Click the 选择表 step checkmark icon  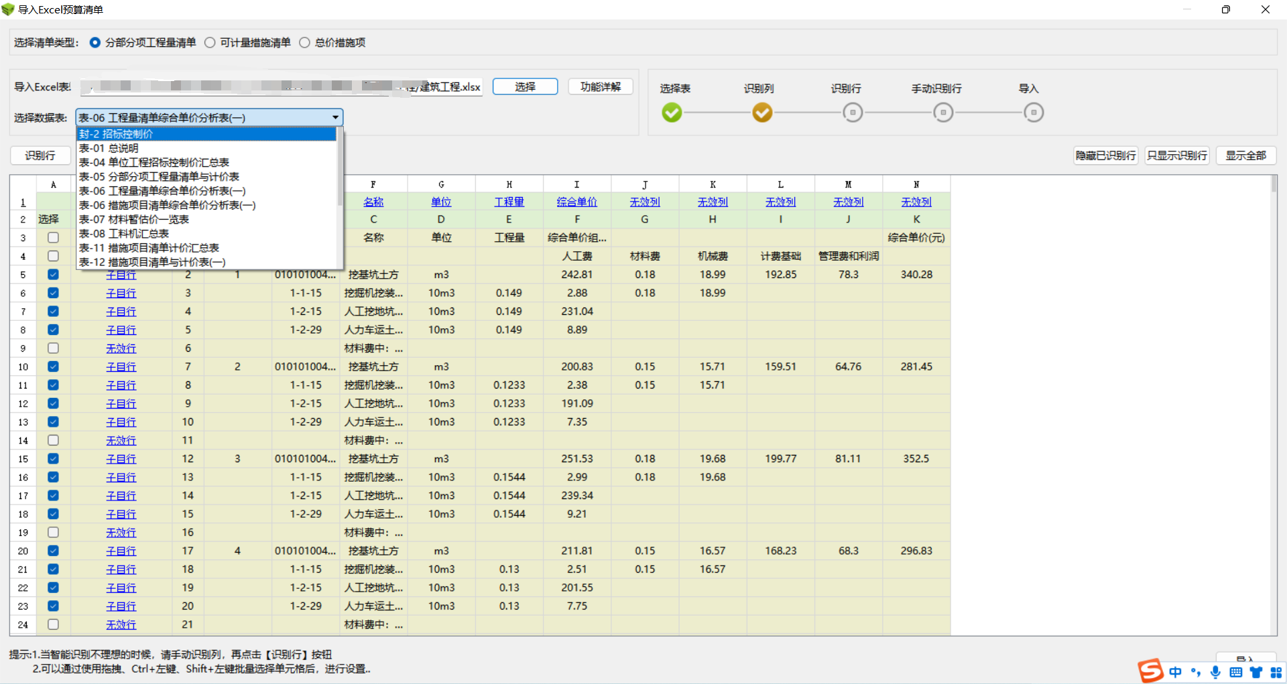coord(672,113)
